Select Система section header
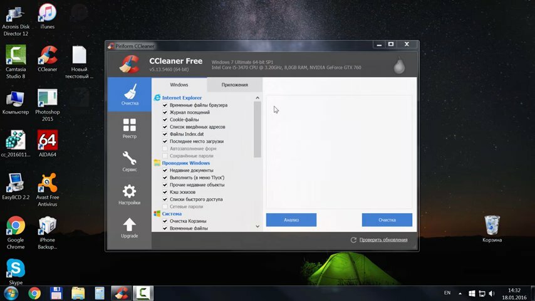 pyautogui.click(x=172, y=214)
